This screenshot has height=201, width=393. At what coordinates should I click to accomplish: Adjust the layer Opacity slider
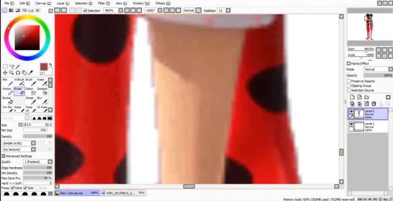click(x=378, y=75)
